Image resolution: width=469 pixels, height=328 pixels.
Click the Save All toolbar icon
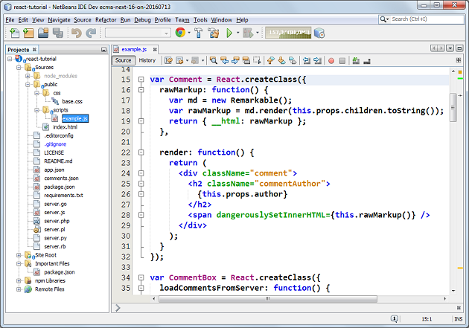click(x=57, y=33)
